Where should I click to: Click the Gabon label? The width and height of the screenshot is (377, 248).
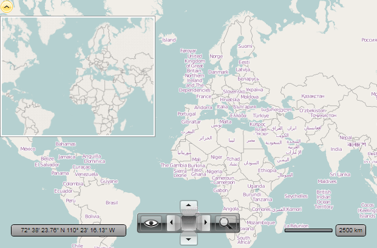click(x=220, y=190)
